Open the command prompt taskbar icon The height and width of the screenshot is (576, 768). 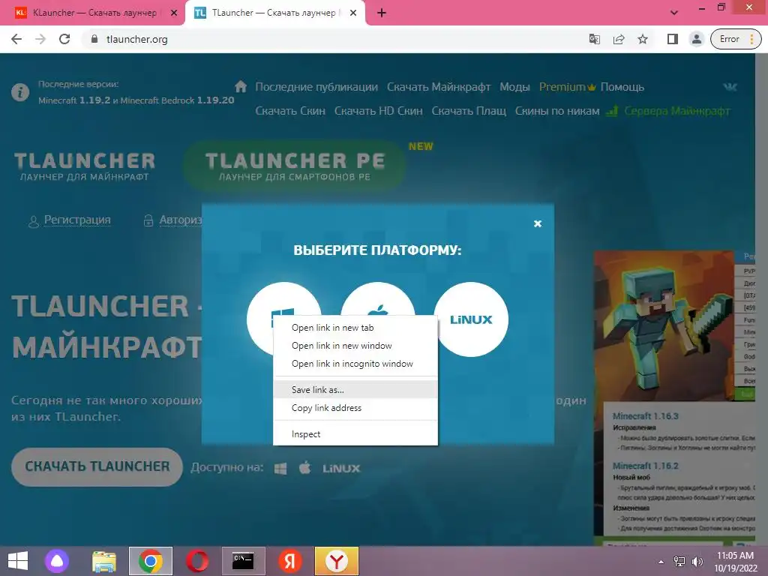(244, 561)
